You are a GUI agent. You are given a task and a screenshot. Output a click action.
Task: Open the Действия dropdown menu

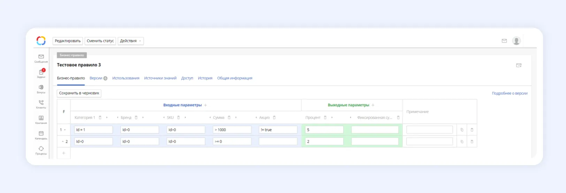[131, 41]
